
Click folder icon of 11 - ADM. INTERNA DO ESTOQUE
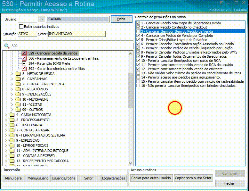[x=12, y=151]
